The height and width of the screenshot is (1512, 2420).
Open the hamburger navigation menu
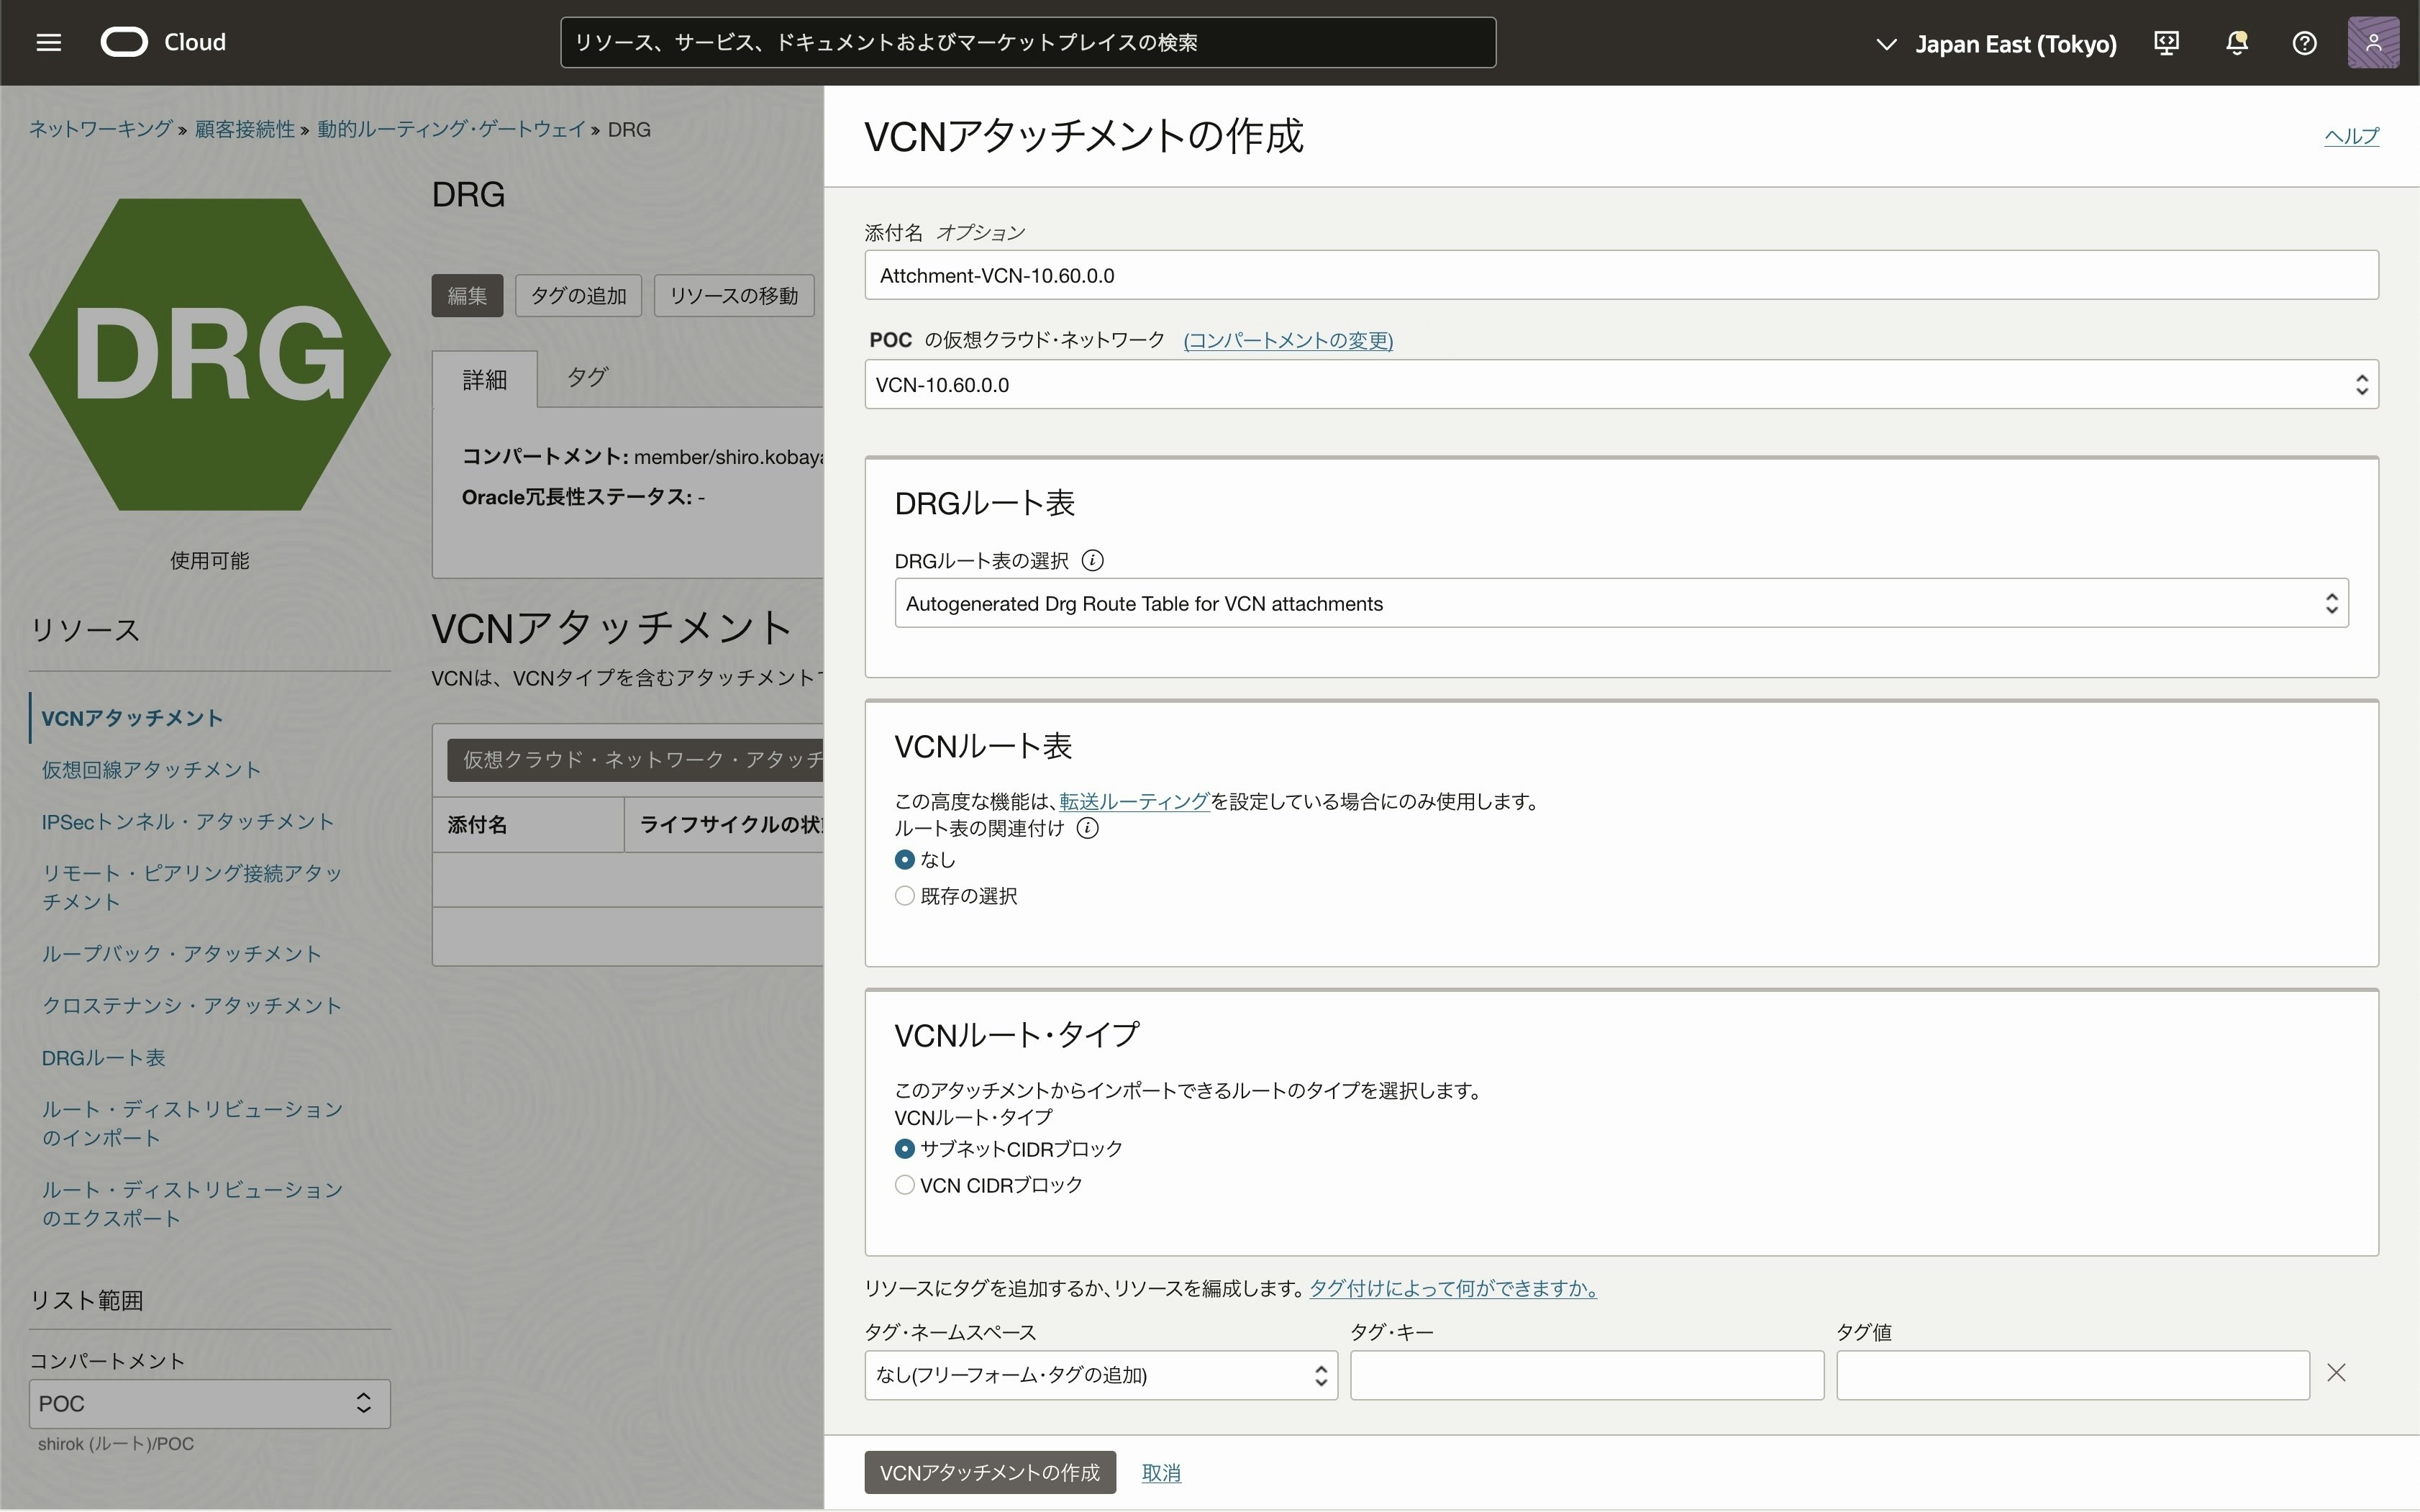[x=48, y=42]
